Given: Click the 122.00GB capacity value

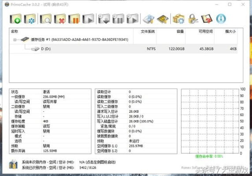Looking at the screenshot, I should [177, 49].
